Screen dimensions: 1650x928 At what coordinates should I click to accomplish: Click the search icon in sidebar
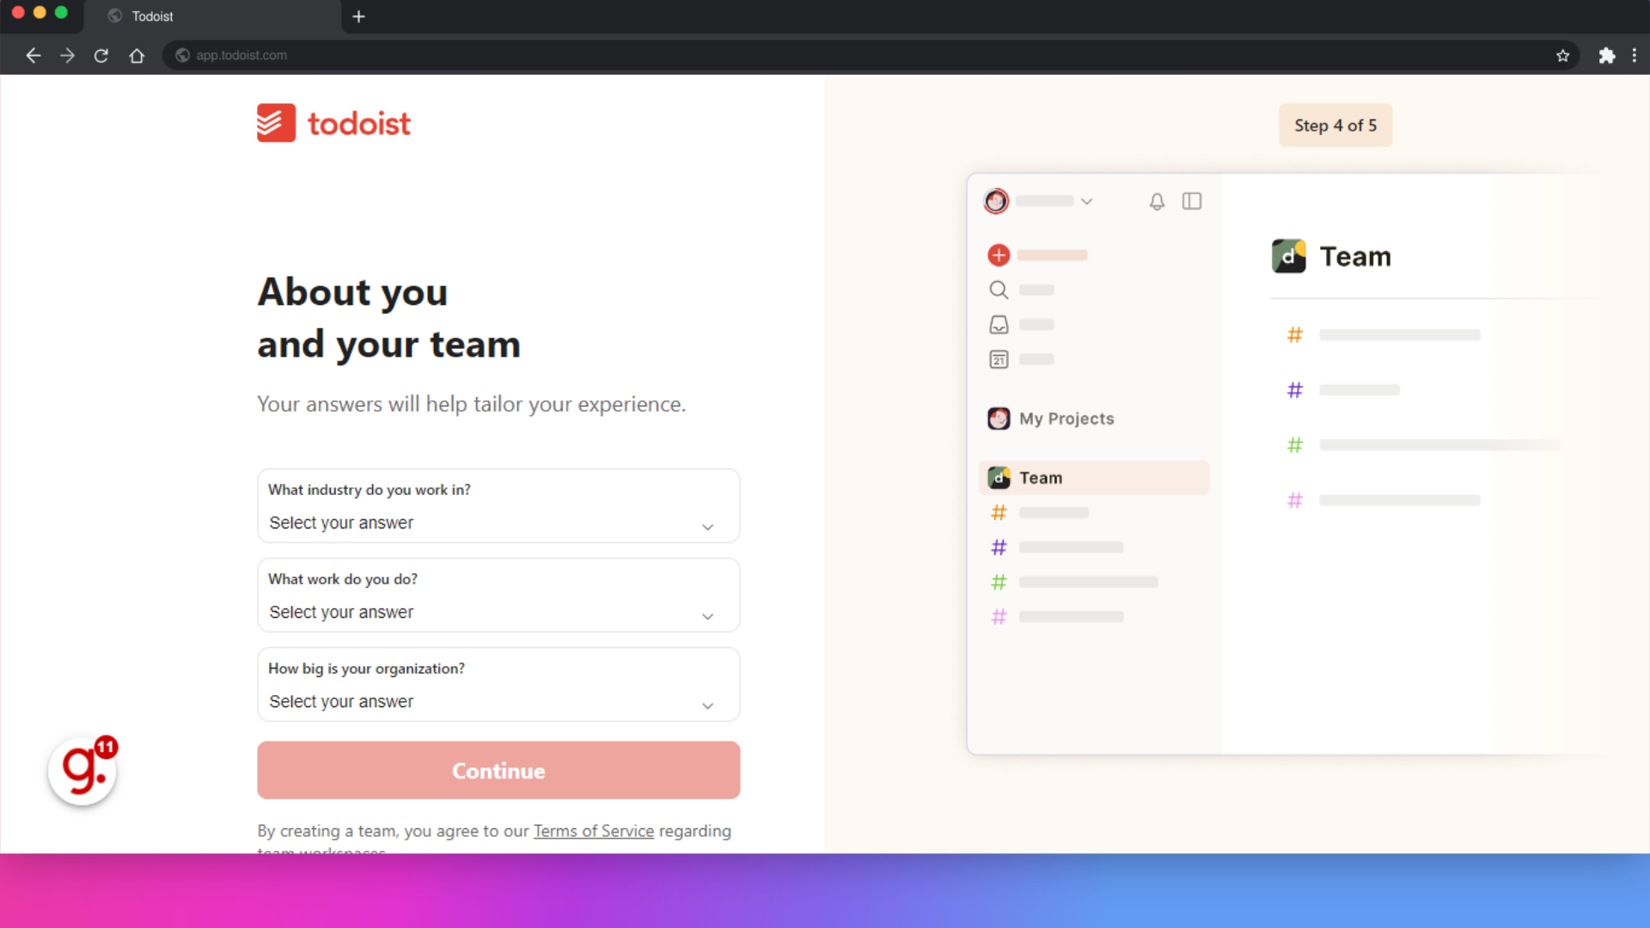click(x=999, y=290)
